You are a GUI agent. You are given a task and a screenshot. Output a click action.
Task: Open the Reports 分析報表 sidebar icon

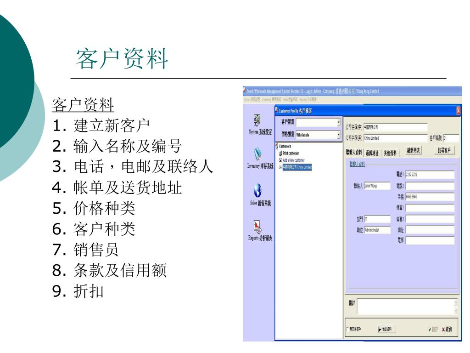[257, 227]
